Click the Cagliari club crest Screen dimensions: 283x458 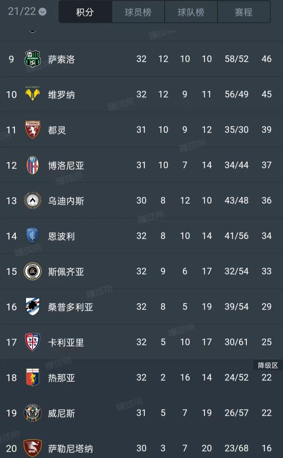click(33, 342)
